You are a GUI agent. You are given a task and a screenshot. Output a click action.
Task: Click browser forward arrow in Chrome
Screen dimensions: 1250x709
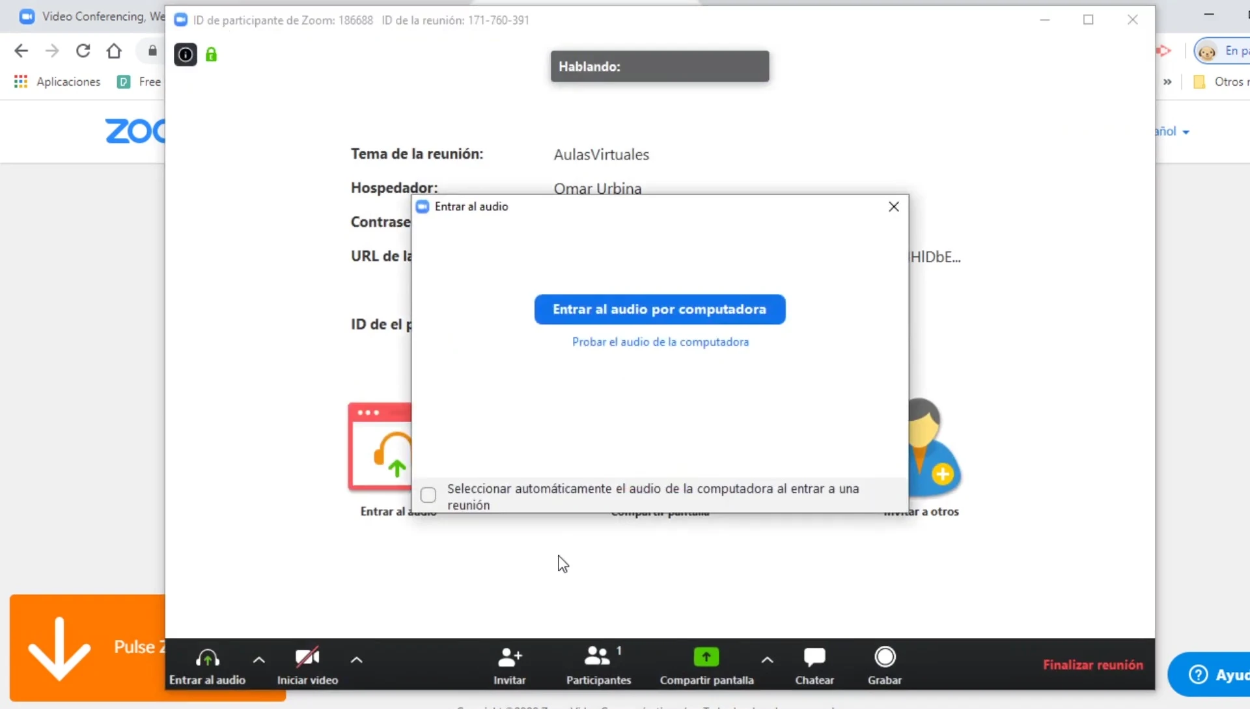pos(52,51)
